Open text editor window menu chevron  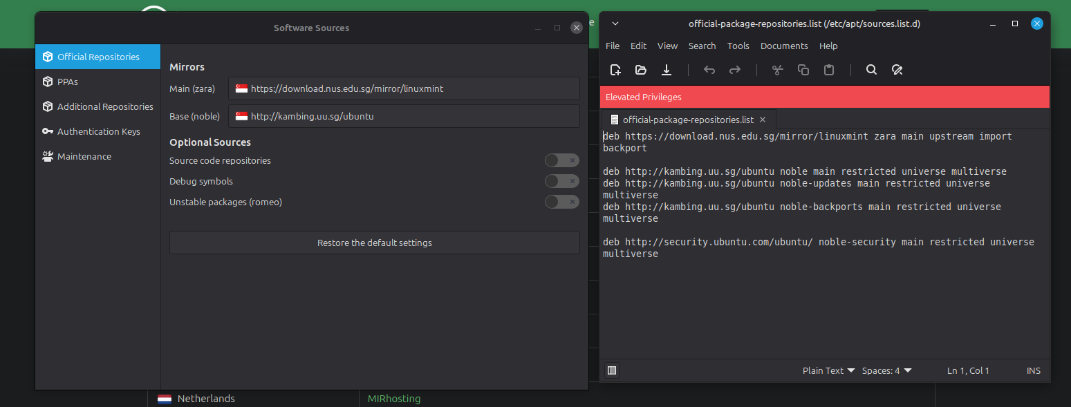(615, 23)
